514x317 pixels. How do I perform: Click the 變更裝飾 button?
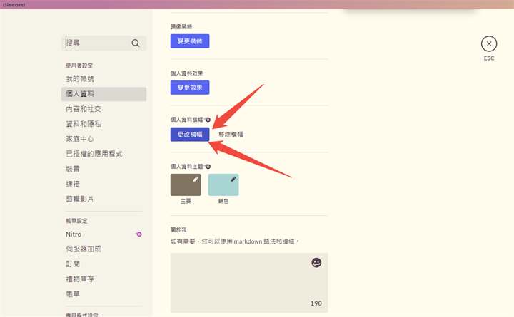190,41
